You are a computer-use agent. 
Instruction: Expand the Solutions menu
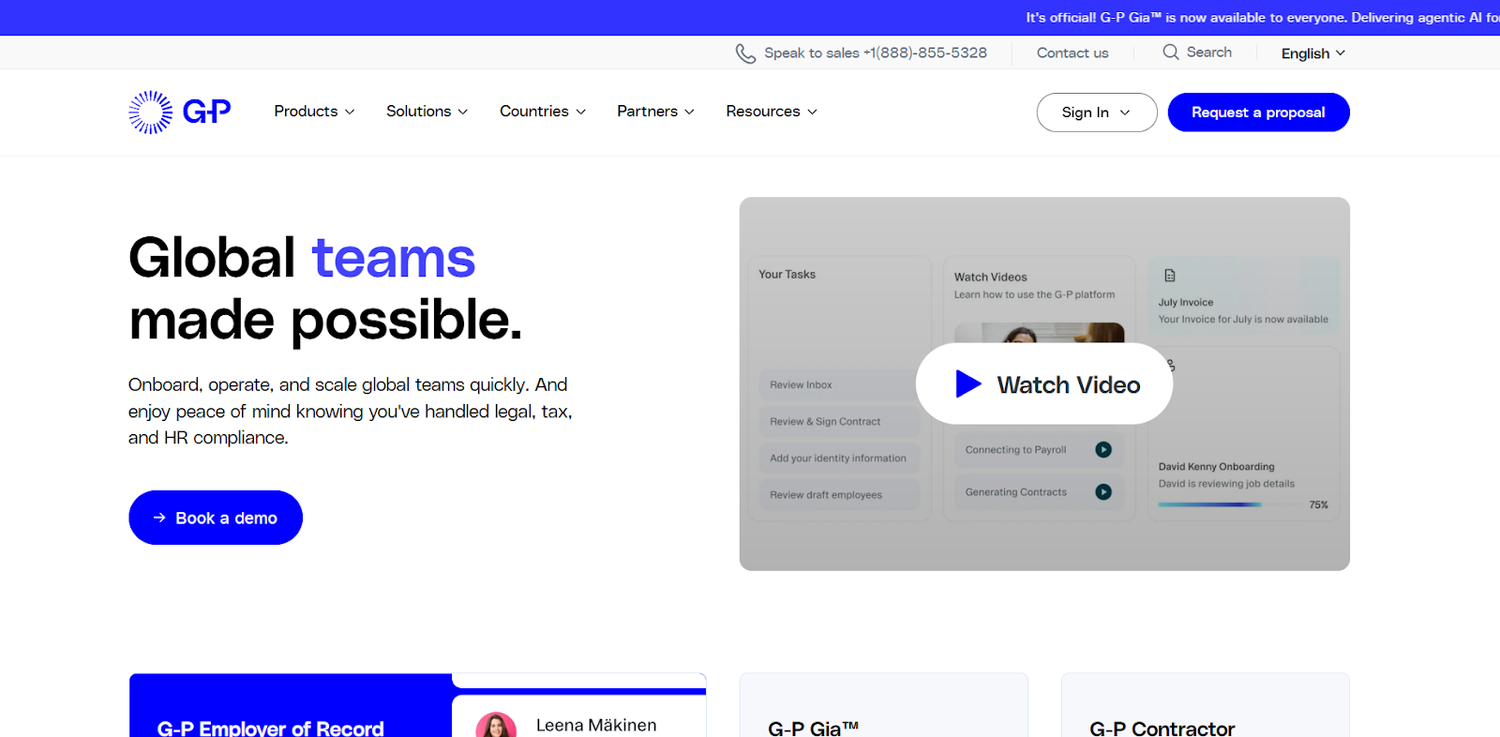pyautogui.click(x=427, y=111)
